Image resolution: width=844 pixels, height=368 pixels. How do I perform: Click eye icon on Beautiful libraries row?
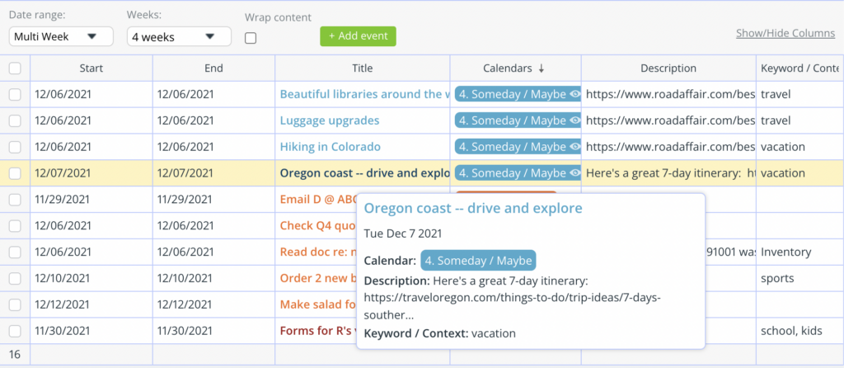[574, 94]
